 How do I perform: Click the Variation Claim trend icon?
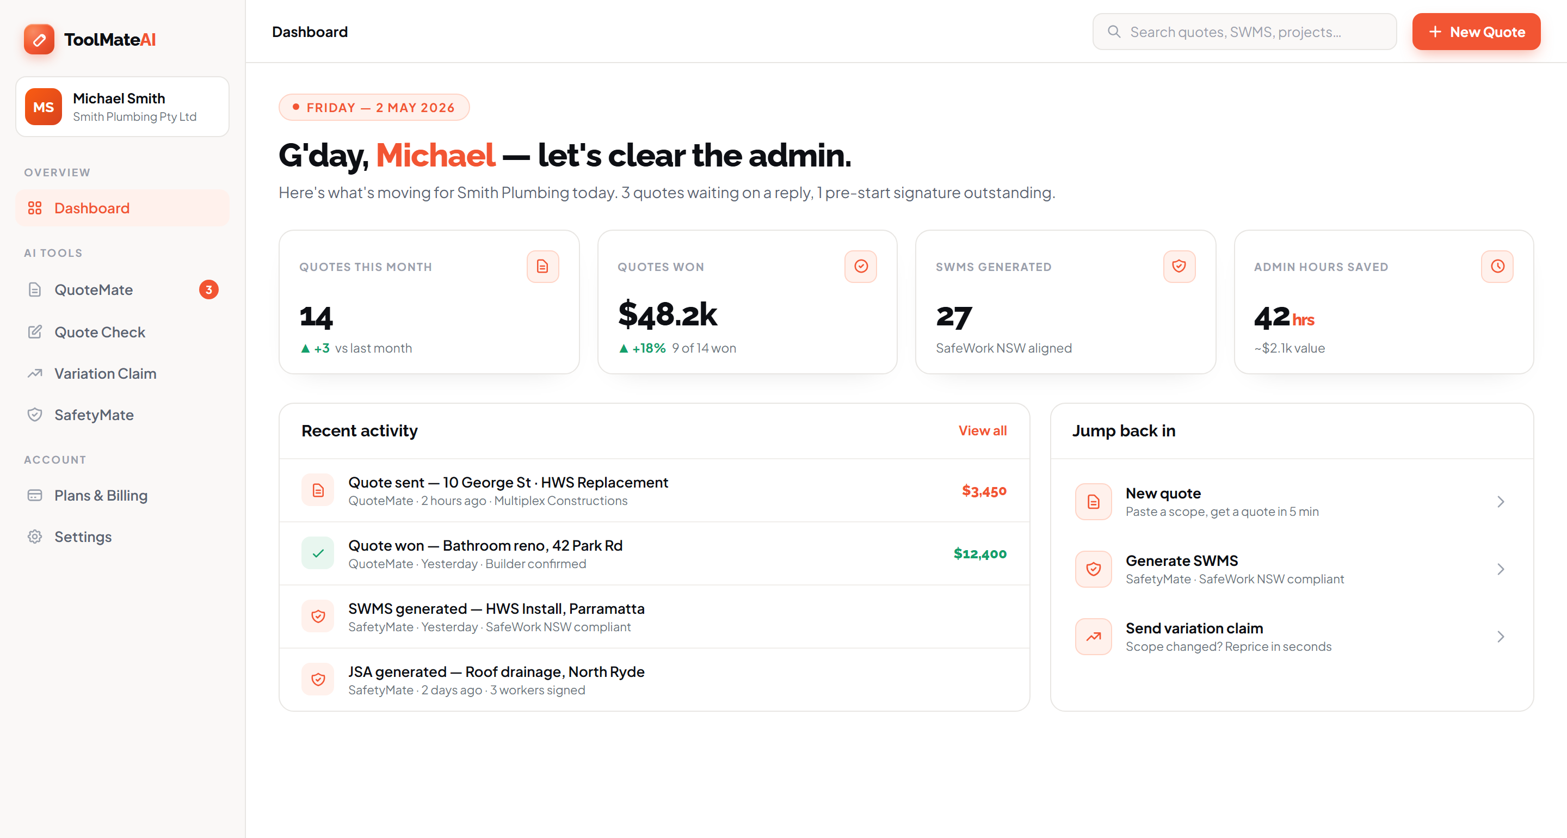pos(35,374)
